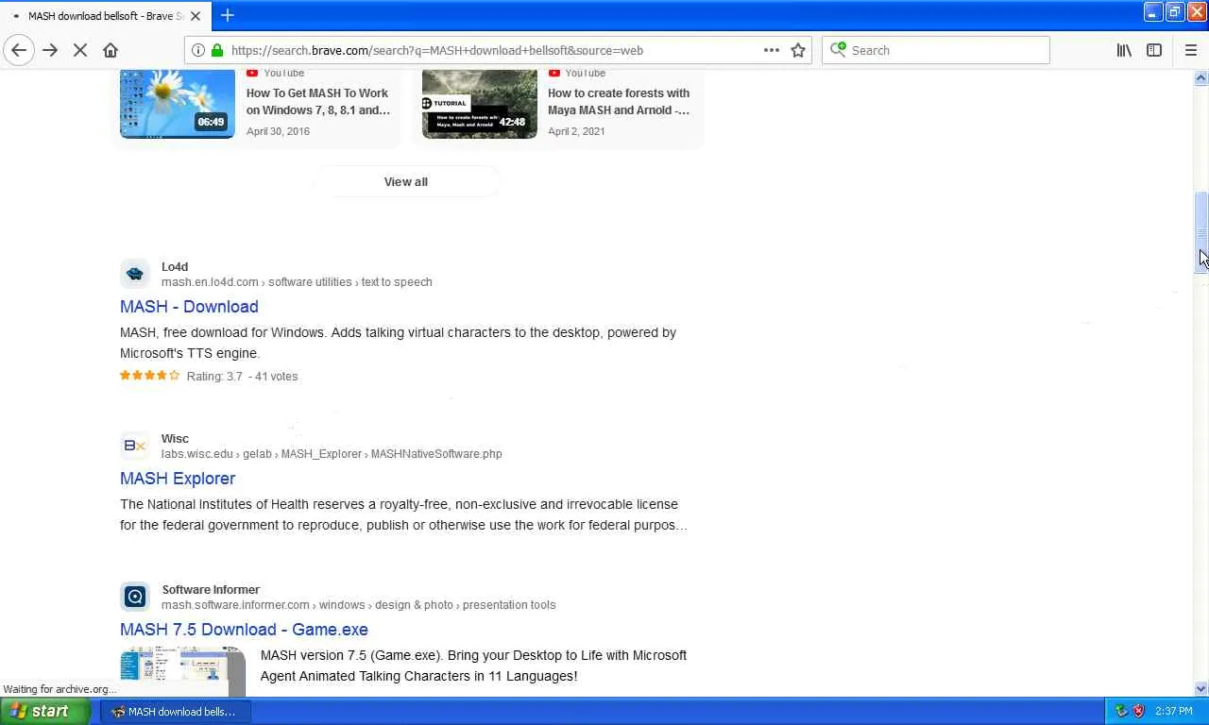Screen dimensions: 1209x725
Task: Click the Software Informer site favicon
Action: tap(135, 597)
